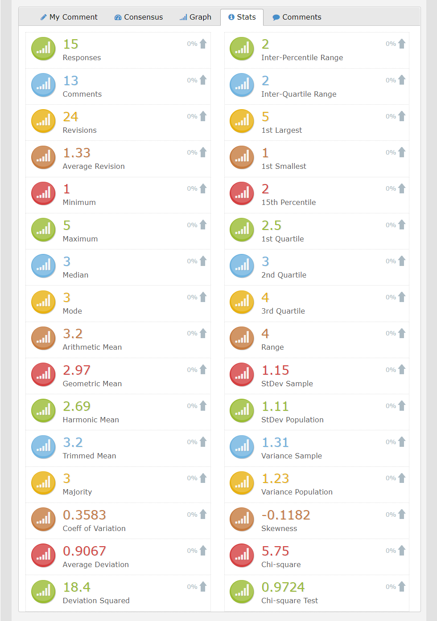Click the up arrow beside Arithmetic Mean
This screenshot has height=621, width=437.
203,333
